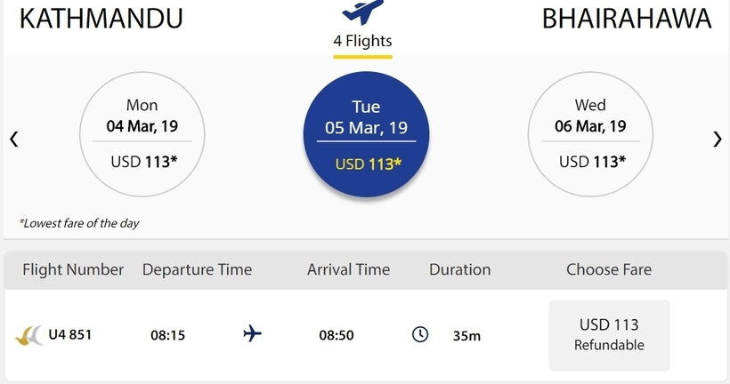
Task: Click the clock icon next to 35m
Action: point(420,334)
